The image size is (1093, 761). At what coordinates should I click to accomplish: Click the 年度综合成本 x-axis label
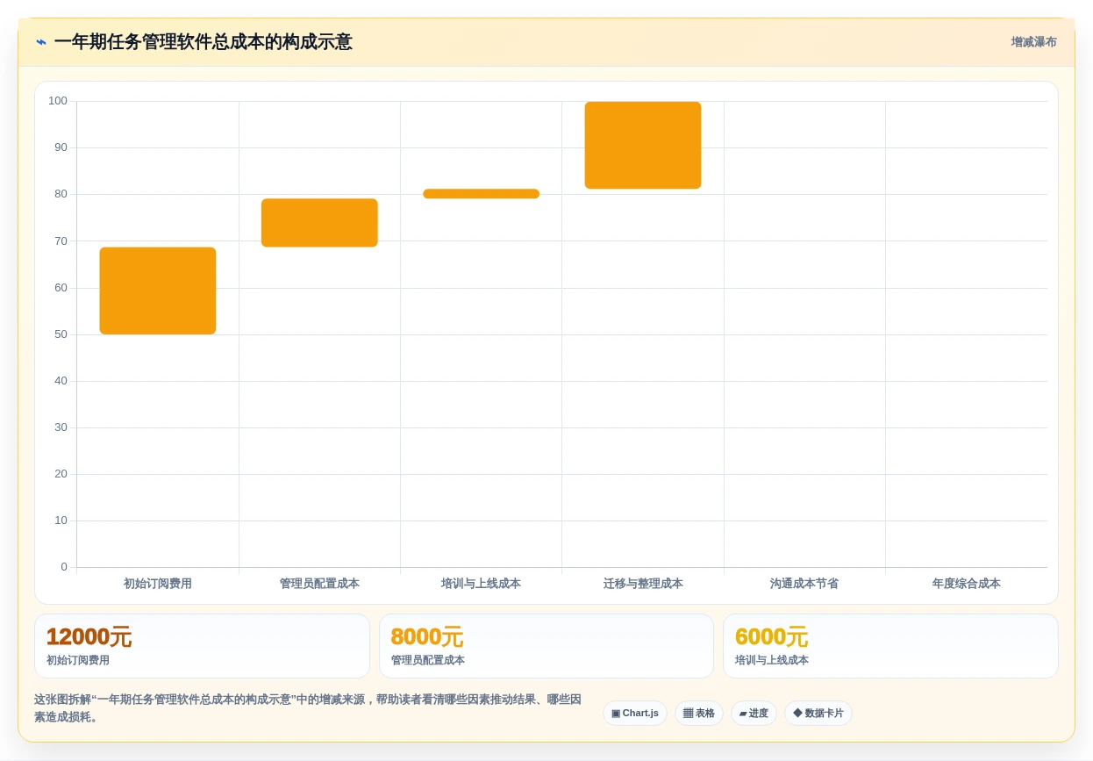(967, 584)
